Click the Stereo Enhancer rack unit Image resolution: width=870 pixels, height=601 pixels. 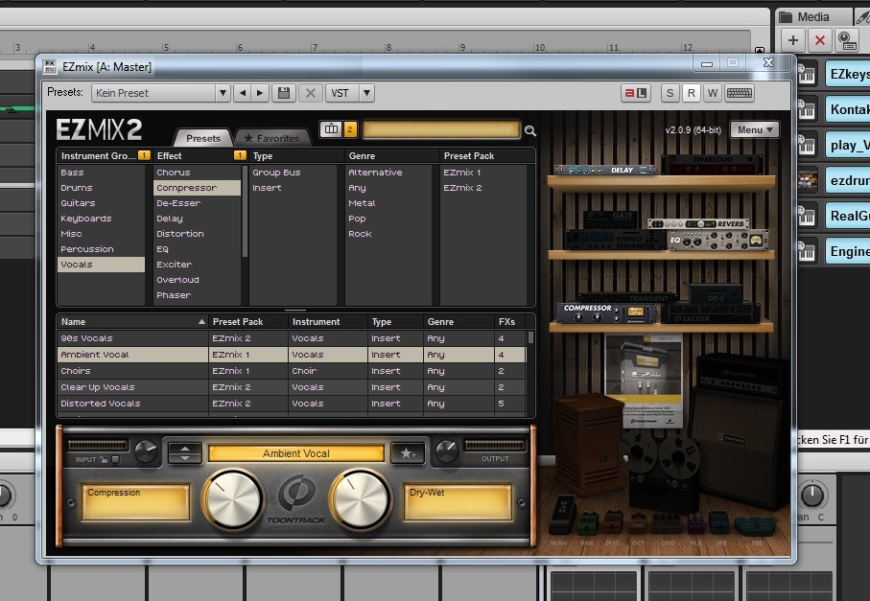615,240
